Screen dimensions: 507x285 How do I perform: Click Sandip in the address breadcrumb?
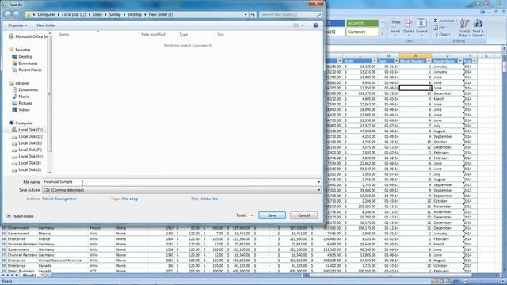point(114,14)
